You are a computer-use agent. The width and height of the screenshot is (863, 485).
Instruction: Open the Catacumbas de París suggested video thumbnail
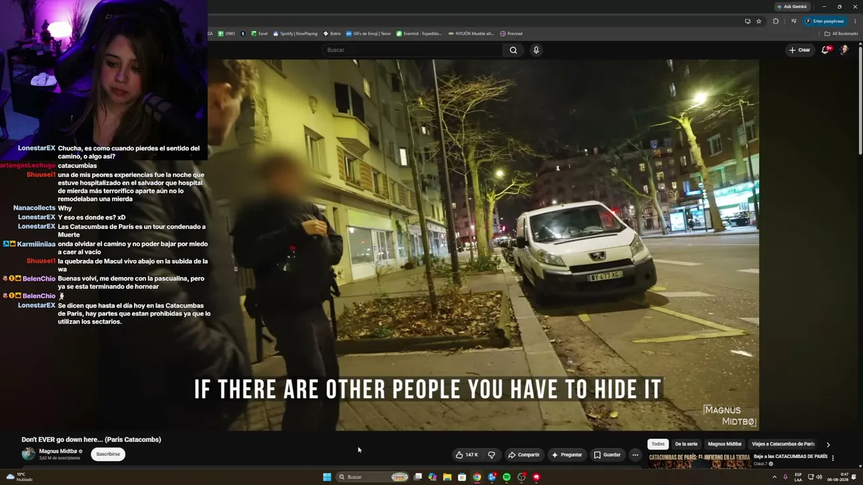click(x=700, y=461)
